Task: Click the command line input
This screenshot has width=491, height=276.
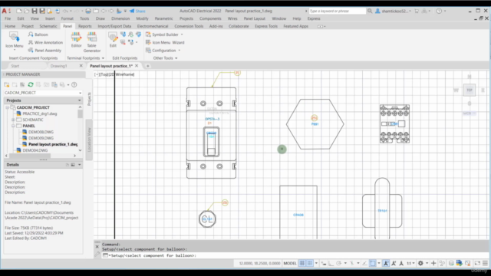Action: pos(295,255)
